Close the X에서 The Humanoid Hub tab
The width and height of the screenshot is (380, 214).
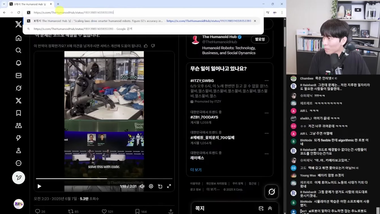pos(51,4)
